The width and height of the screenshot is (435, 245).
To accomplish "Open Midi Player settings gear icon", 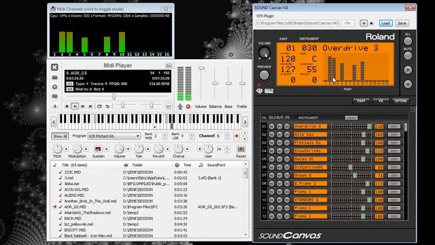I will [54, 87].
